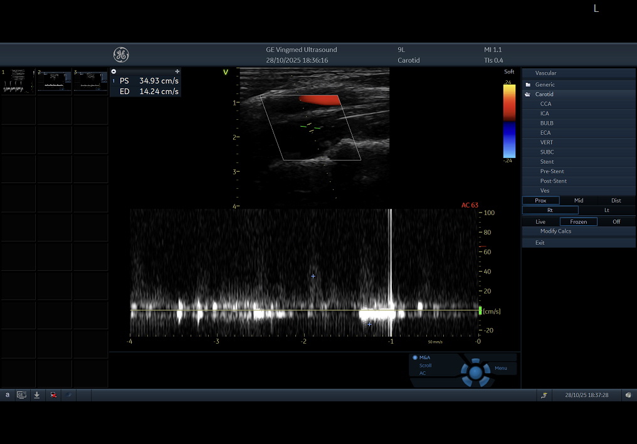The width and height of the screenshot is (637, 444).
Task: Click the GE monitor icon in status bar
Action: pos(21,395)
